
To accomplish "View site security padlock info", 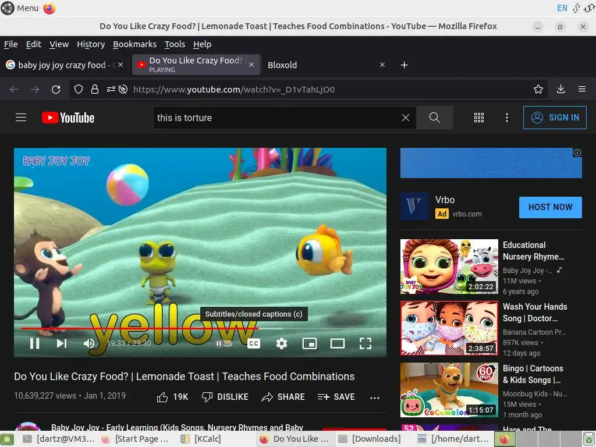I will tap(95, 89).
